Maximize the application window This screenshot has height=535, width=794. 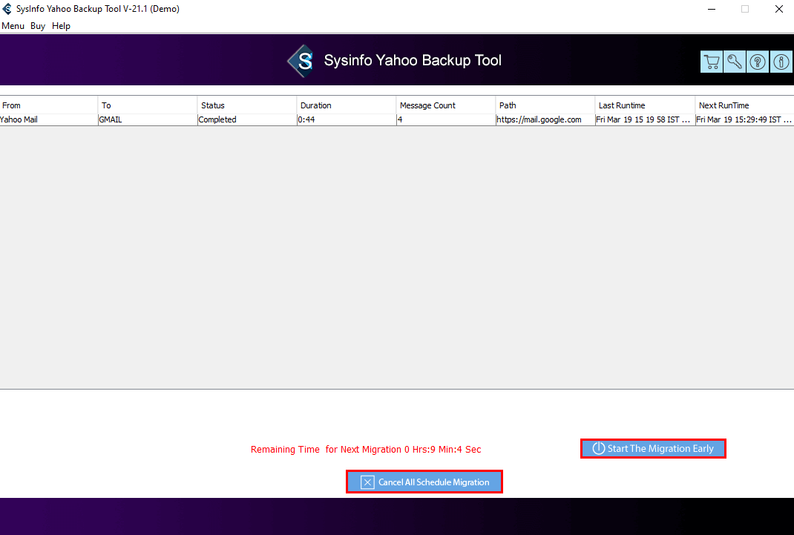[x=744, y=9]
